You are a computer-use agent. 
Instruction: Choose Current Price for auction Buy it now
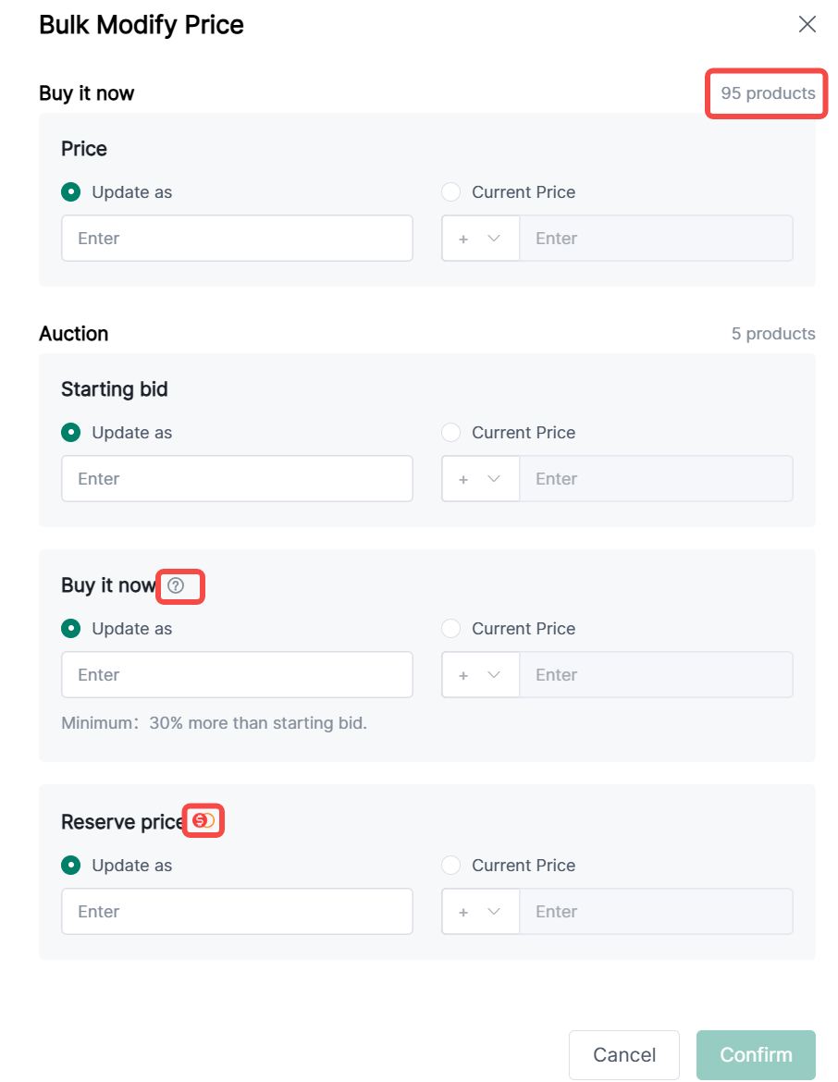[451, 629]
